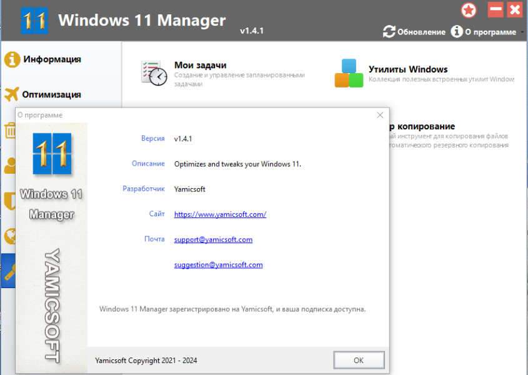Screen dimensions: 528x375
Task: Click the Описание label
Action: coord(148,164)
